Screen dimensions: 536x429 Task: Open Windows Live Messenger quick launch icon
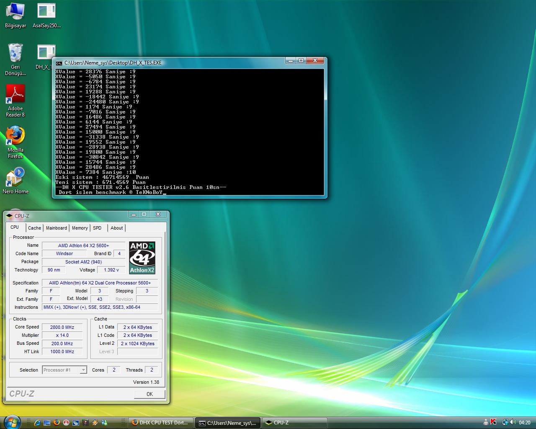104,423
